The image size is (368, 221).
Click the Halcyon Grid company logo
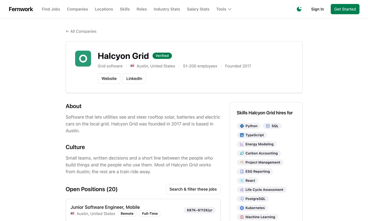(x=83, y=59)
